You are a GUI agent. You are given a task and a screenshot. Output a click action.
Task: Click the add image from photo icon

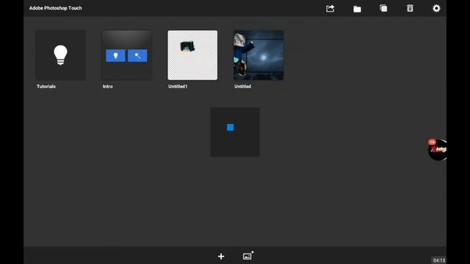tap(248, 255)
